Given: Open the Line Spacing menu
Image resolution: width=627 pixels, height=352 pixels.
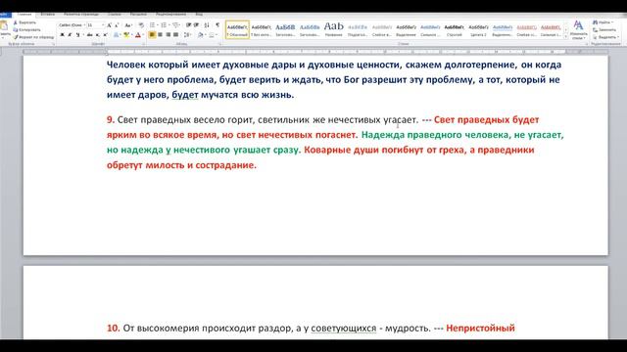Looking at the screenshot, I should click(x=187, y=35).
